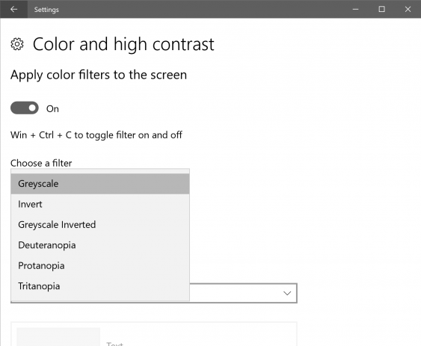Select the Protanopia filter
The width and height of the screenshot is (421, 346).
(100, 266)
